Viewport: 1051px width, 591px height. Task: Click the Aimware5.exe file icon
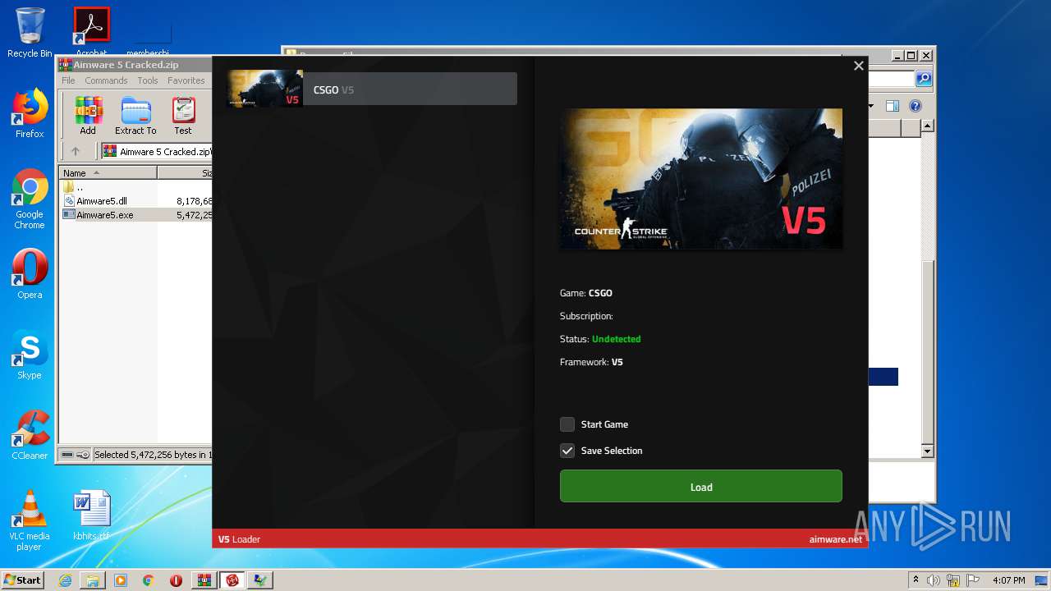click(69, 215)
